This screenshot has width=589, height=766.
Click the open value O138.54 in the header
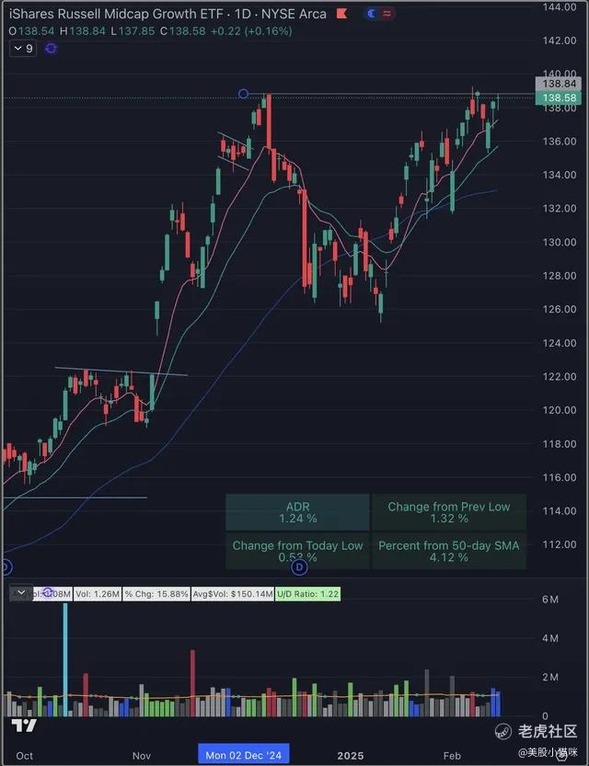point(31,30)
